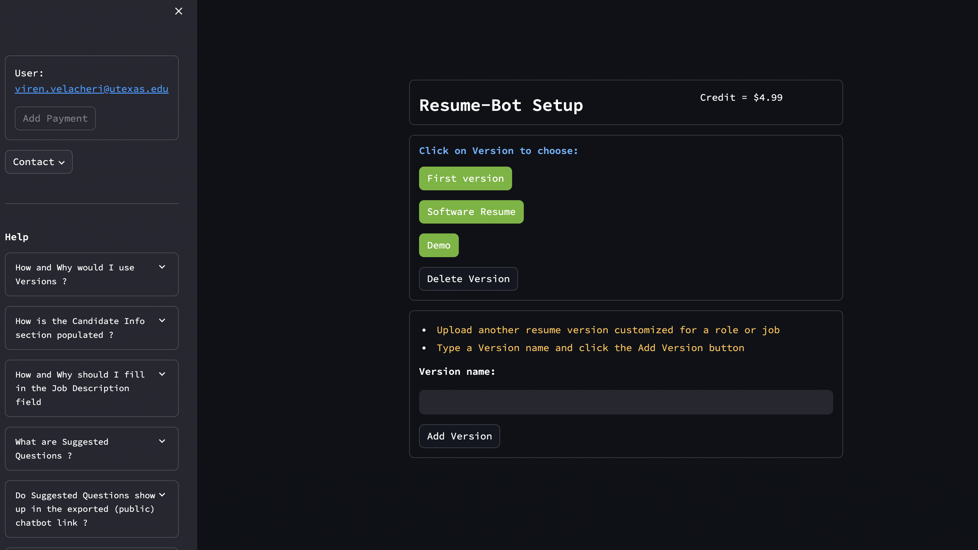
Task: Expand 'How is the Candidate Info section populated ?'
Action: [92, 328]
